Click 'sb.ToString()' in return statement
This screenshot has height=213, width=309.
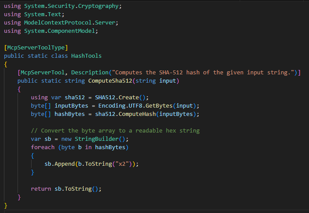pyautogui.click(x=76, y=189)
